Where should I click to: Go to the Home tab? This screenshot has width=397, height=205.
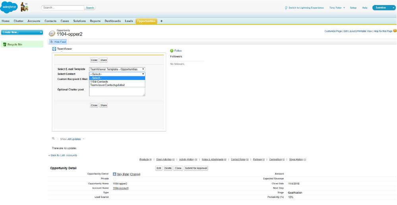[6, 21]
